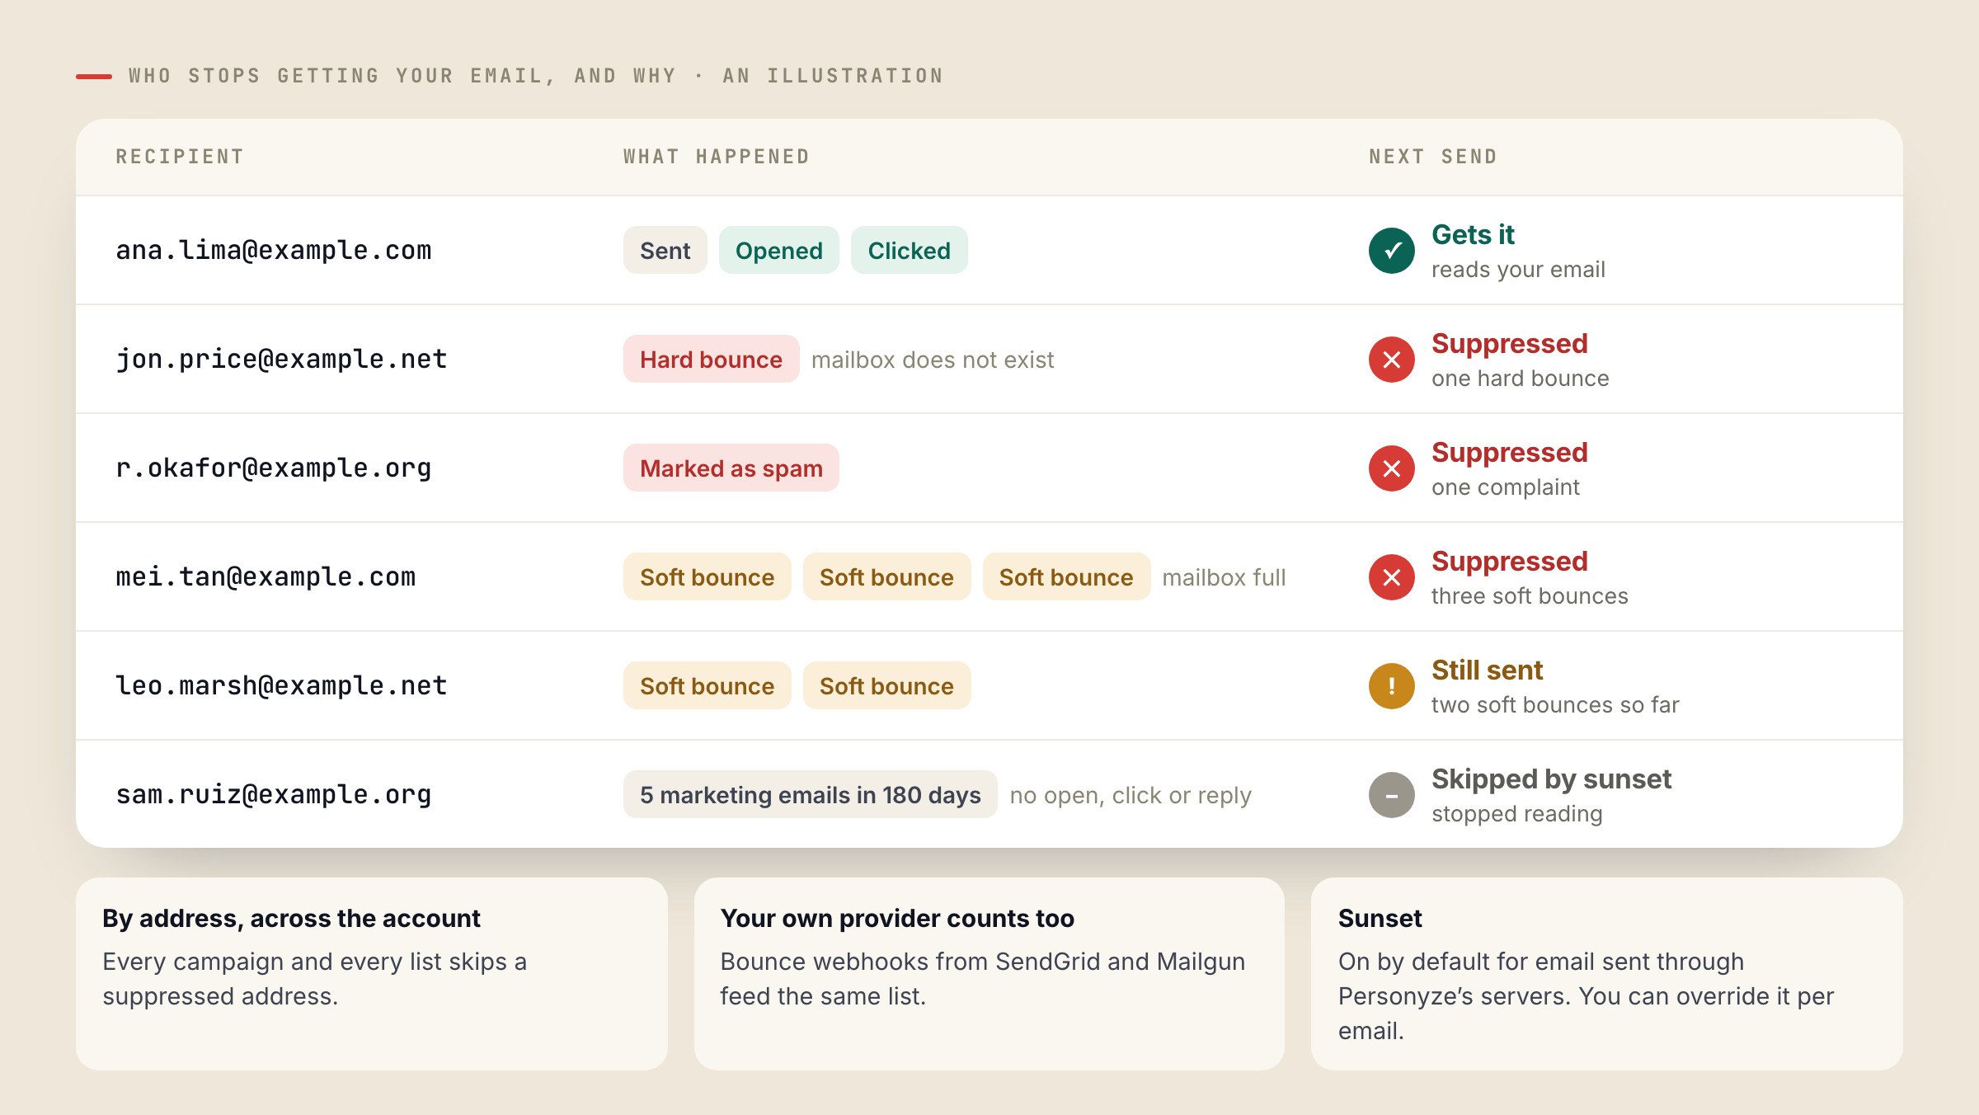
Task: Click the grey dash icon beside Skipped by sunset
Action: click(x=1392, y=795)
